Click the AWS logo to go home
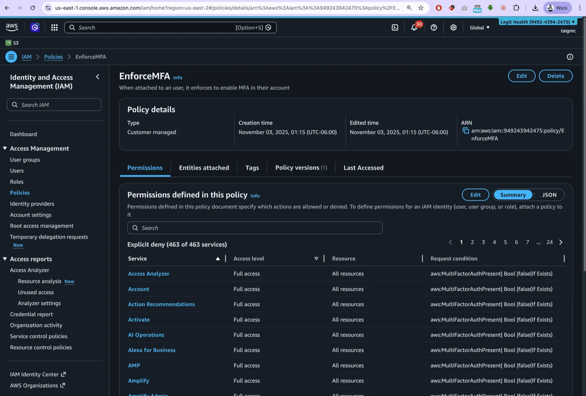 [x=11, y=27]
